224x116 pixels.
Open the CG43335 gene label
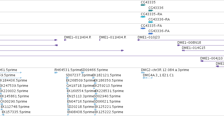pyautogui.click(x=148, y=2)
